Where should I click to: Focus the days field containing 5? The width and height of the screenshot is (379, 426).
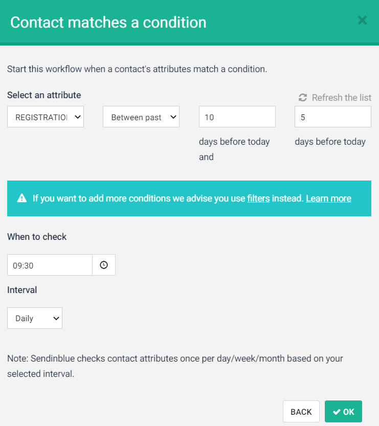point(332,117)
